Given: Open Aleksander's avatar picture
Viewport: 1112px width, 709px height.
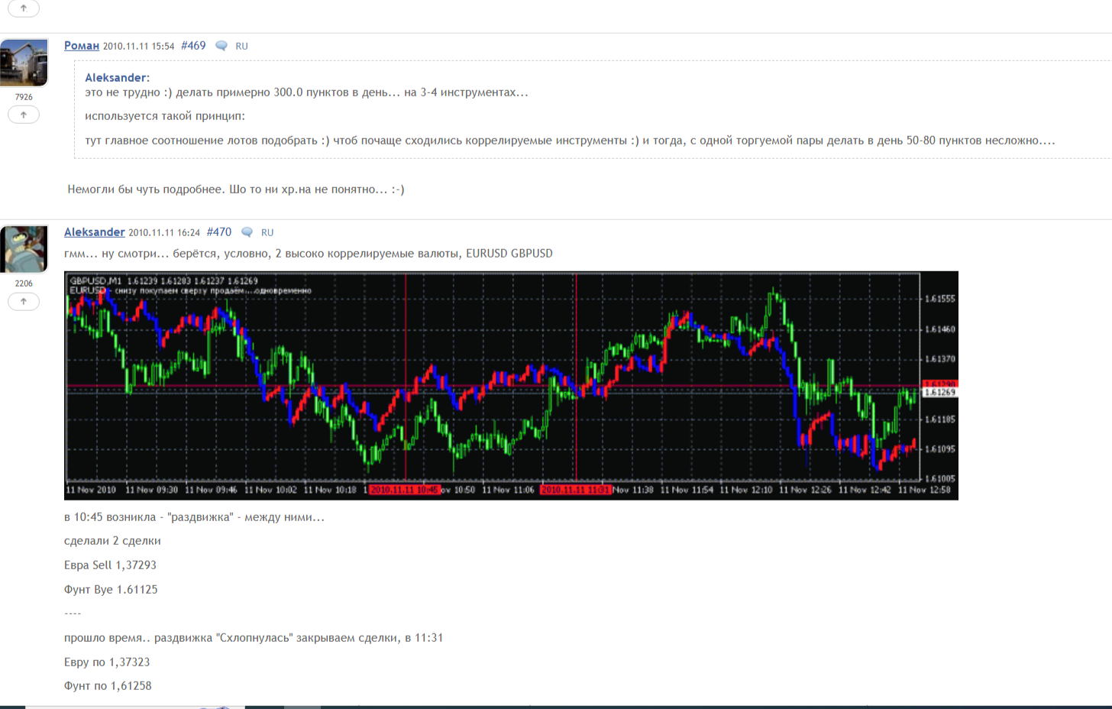Looking at the screenshot, I should (24, 249).
